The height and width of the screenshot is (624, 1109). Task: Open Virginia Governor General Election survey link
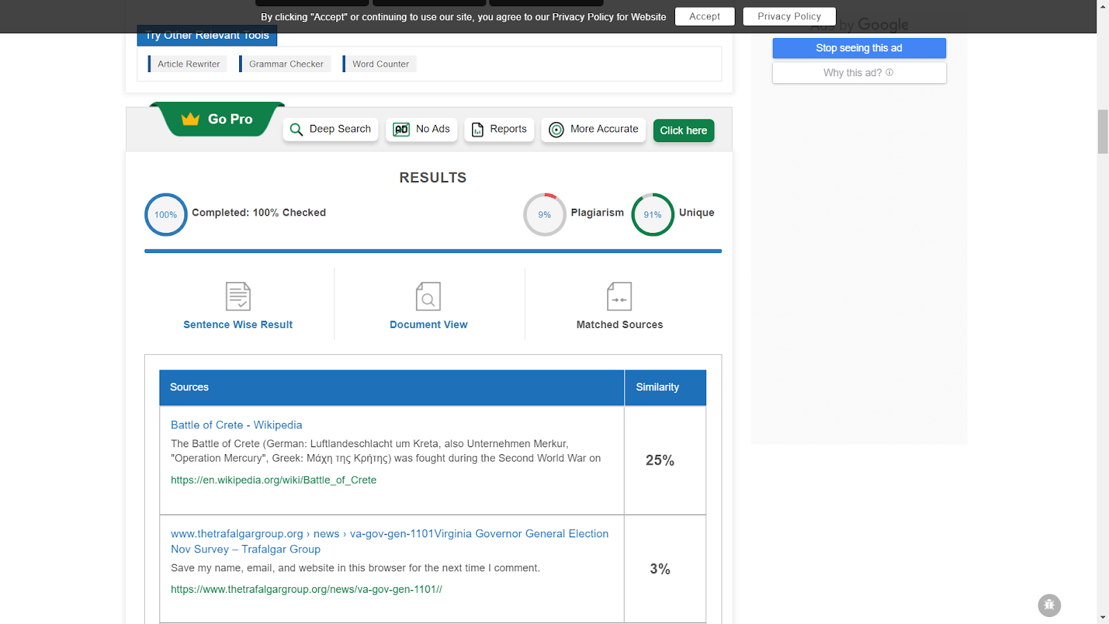click(x=390, y=541)
